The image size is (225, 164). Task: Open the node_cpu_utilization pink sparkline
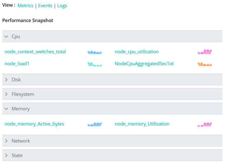pos(205,52)
